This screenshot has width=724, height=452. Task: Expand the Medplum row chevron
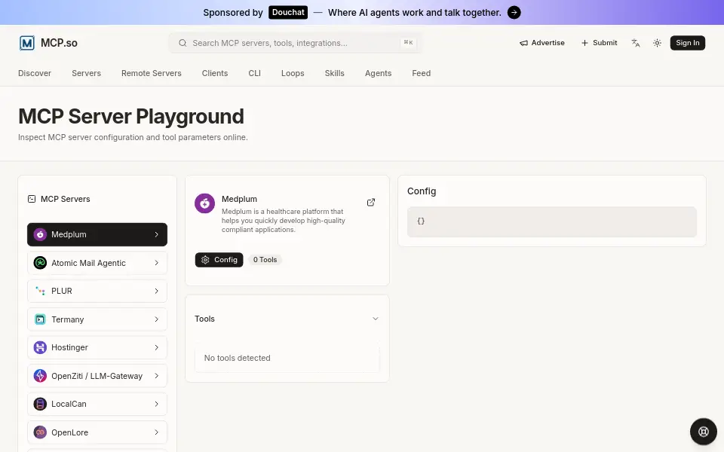click(157, 234)
